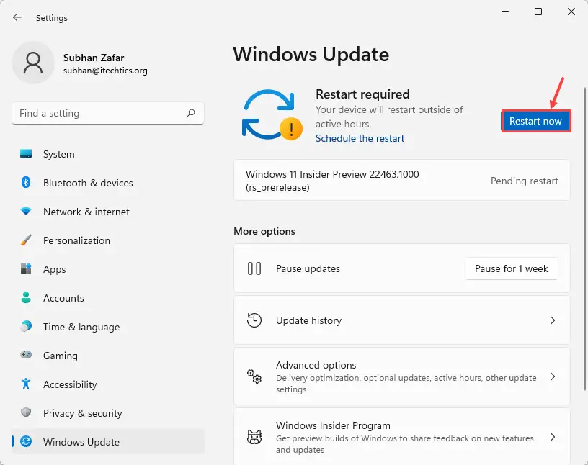
Task: Click the Accessibility figure icon
Action: (26, 384)
